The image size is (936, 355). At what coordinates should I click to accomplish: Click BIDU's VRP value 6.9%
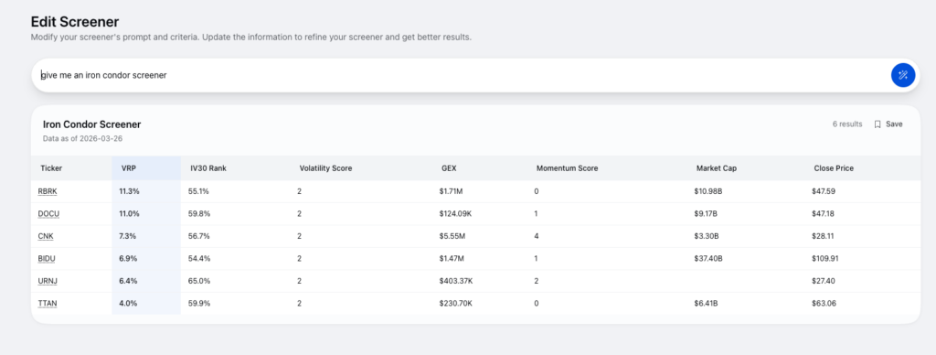tap(128, 259)
